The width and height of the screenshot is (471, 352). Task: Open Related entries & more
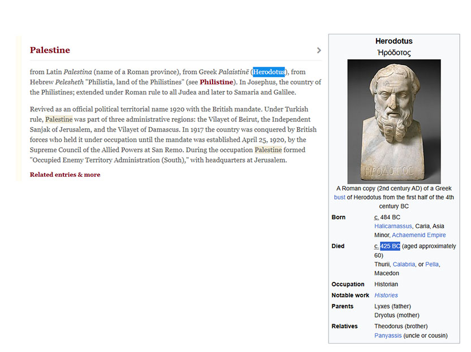(65, 175)
